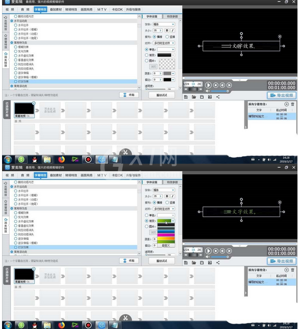Mute audio with speaker icon in upper window

pyautogui.click(x=207, y=91)
